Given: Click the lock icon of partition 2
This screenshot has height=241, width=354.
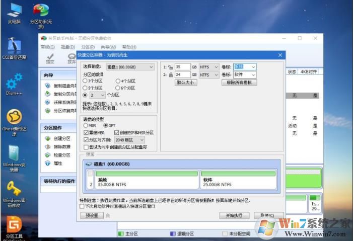Looking at the screenshot, I should (x=171, y=74).
